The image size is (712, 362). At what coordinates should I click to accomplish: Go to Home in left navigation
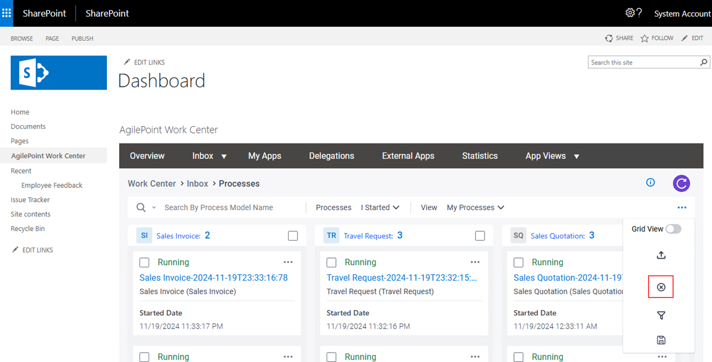pos(20,112)
